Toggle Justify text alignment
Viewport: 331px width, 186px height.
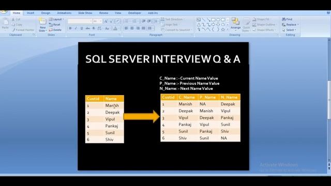(x=144, y=28)
